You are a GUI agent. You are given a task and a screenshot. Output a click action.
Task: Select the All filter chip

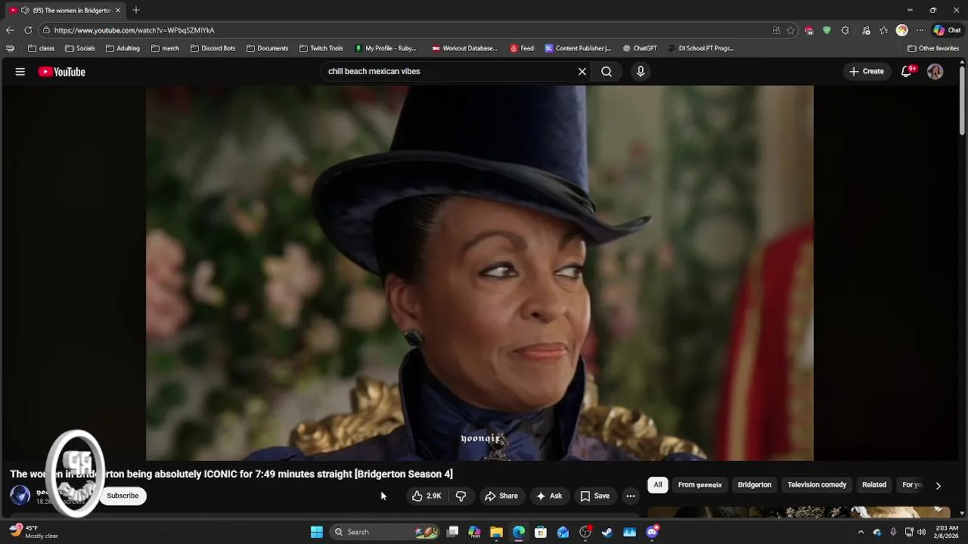[658, 485]
